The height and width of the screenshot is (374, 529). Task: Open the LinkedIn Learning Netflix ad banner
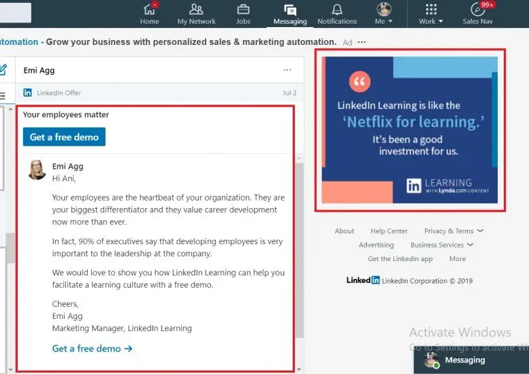(410, 130)
